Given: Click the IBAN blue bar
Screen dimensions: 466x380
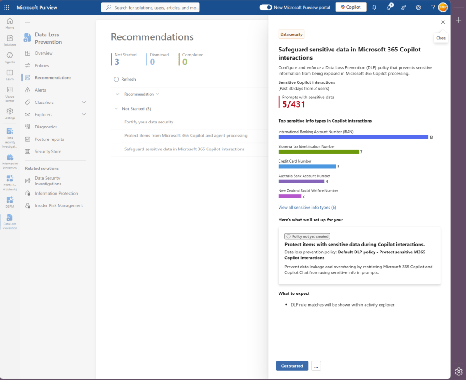Looking at the screenshot, I should point(353,137).
